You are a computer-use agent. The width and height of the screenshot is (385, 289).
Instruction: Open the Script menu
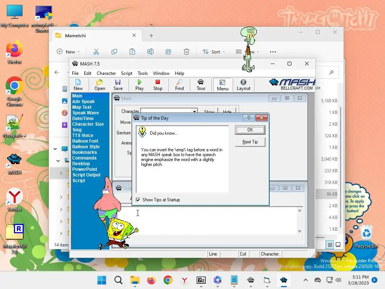pyautogui.click(x=126, y=73)
